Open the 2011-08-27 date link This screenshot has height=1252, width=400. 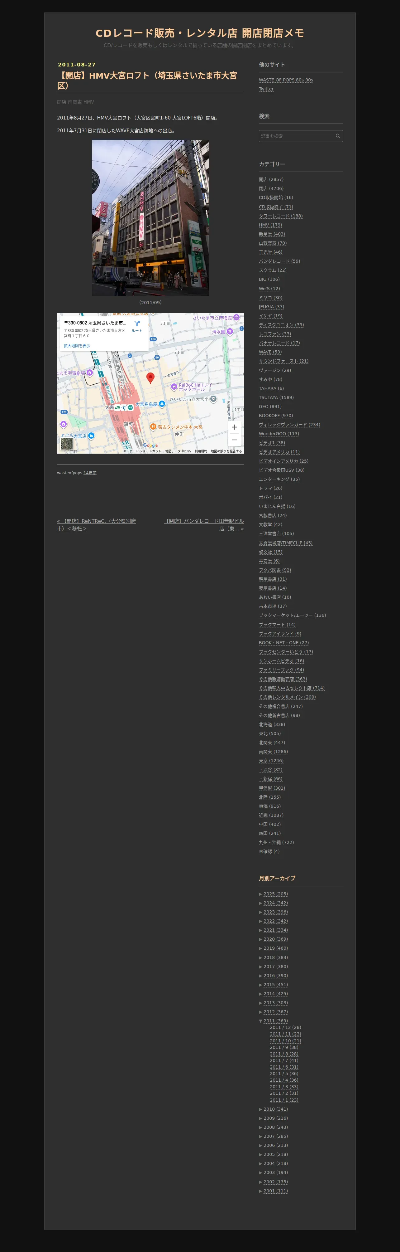tap(77, 65)
